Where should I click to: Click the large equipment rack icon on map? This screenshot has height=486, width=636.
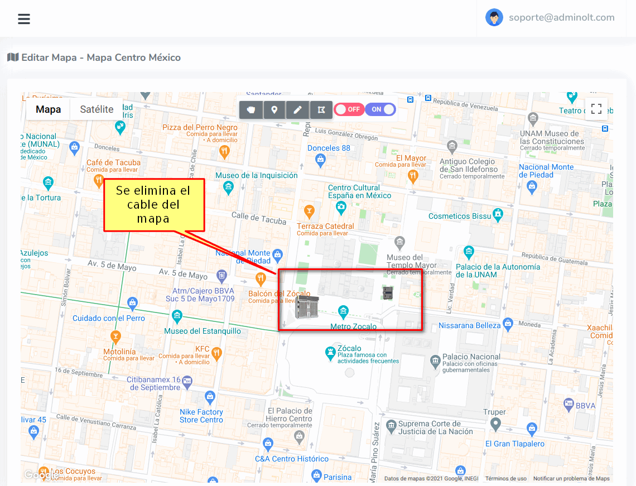[306, 307]
